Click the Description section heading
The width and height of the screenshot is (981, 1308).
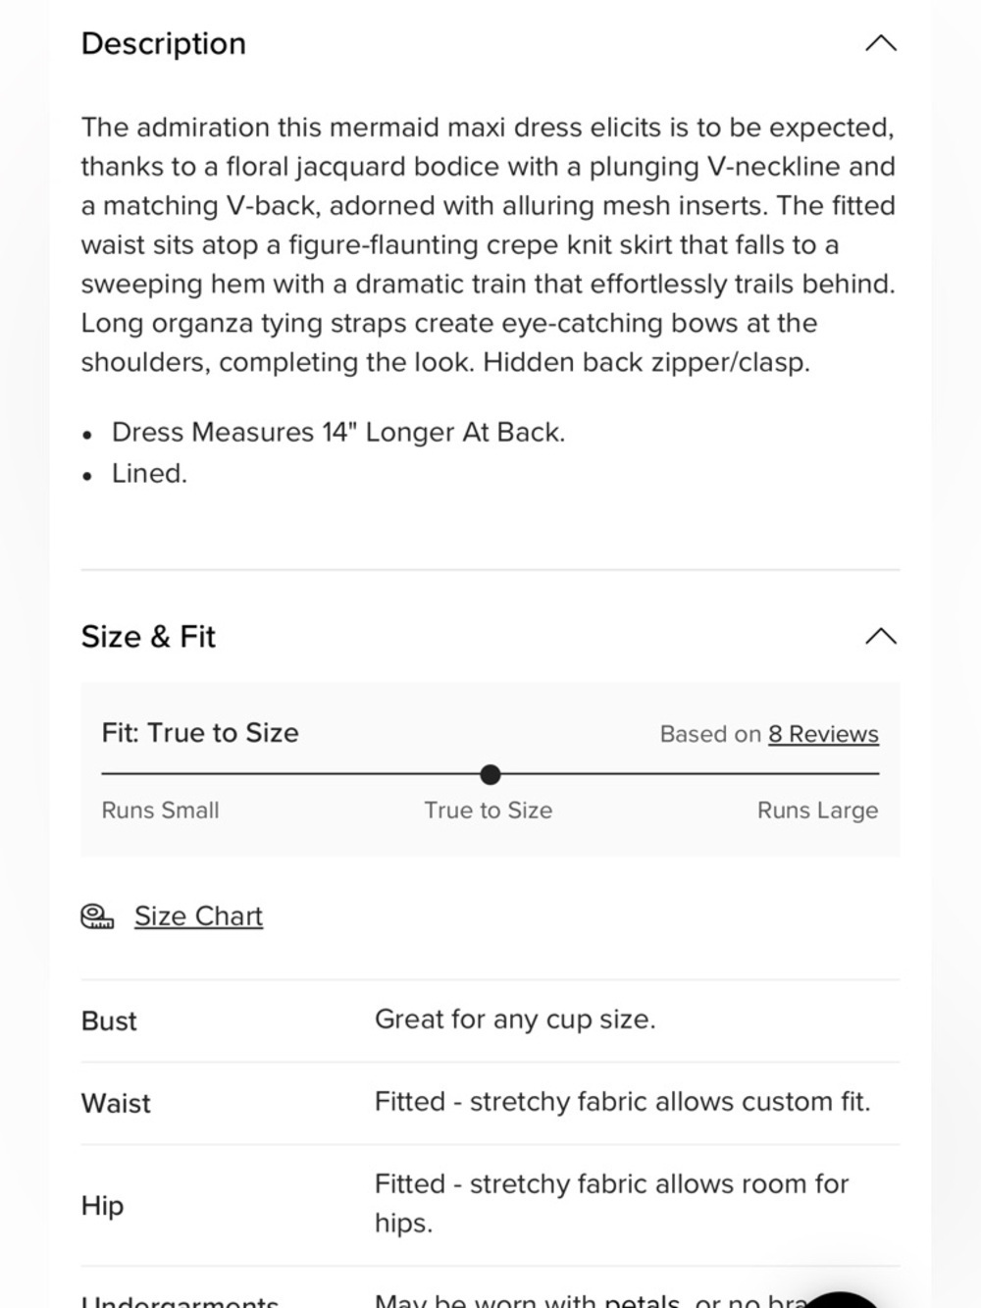click(164, 43)
